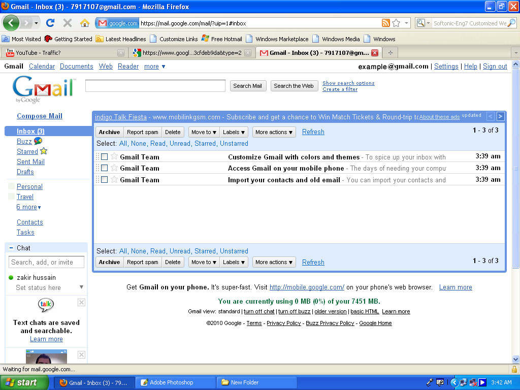520x390 pixels.
Task: Subscribe via the RSS feed icon in address bar
Action: pos(386,23)
